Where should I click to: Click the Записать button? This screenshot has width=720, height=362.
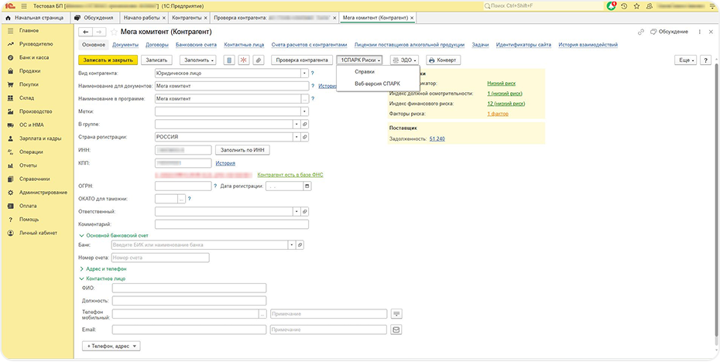tap(157, 60)
